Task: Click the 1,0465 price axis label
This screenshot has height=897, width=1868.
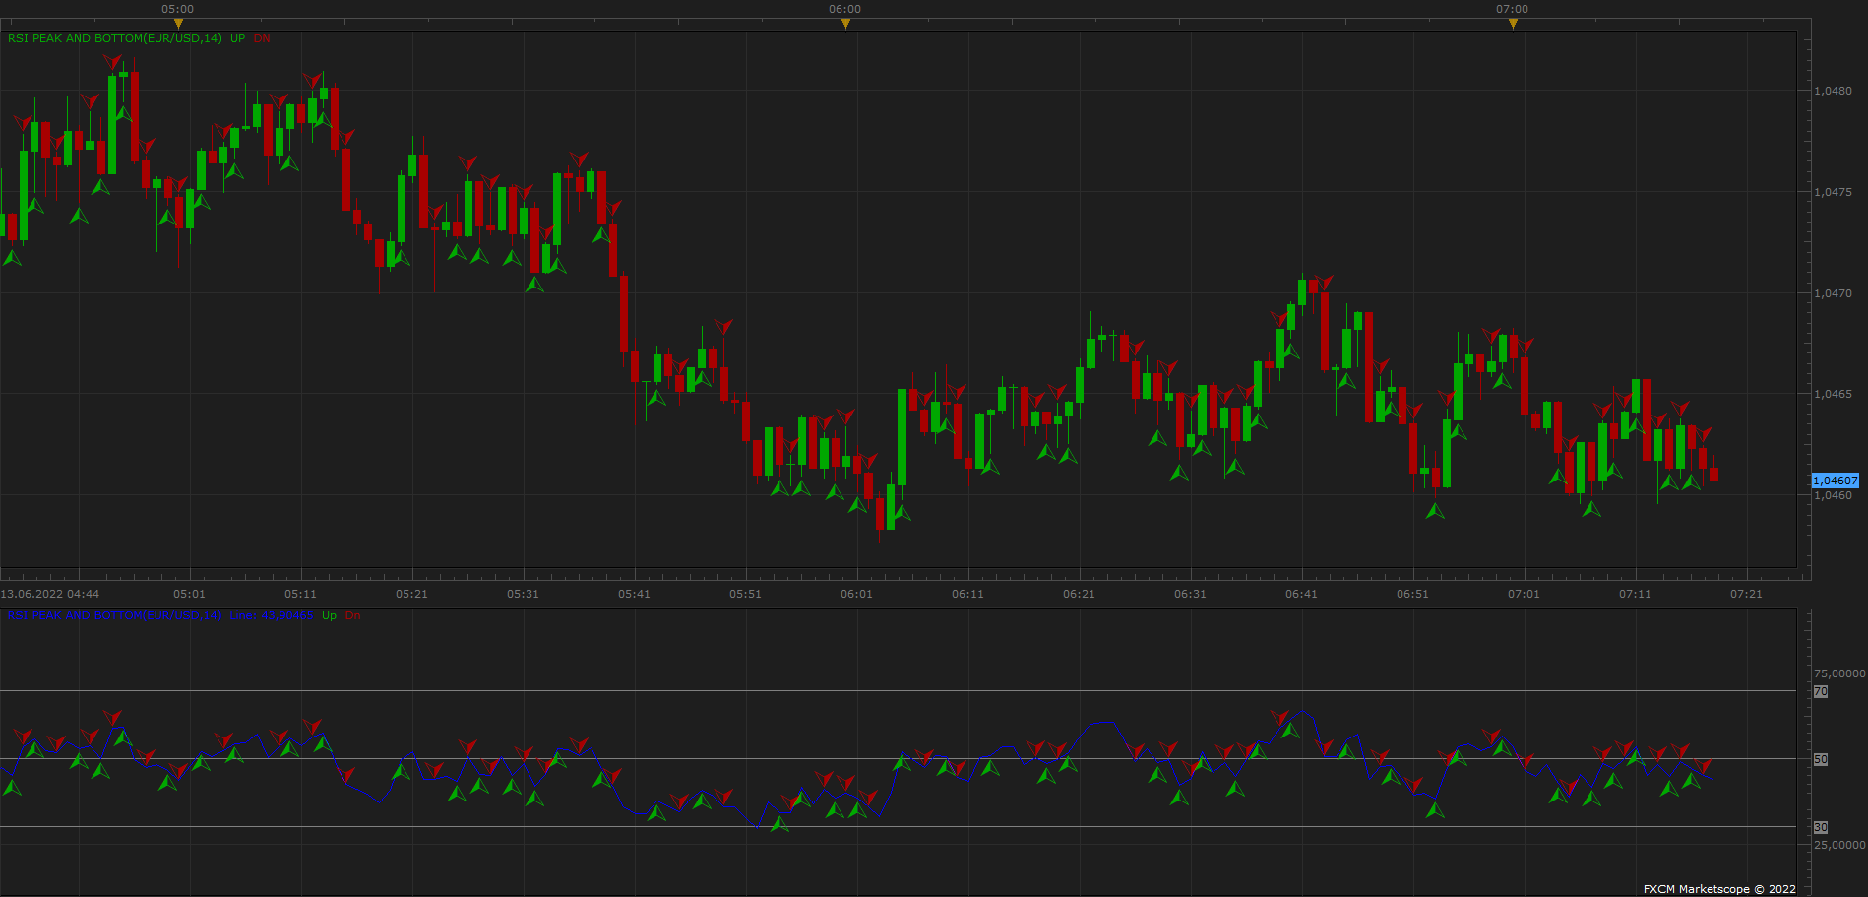Action: coord(1833,394)
